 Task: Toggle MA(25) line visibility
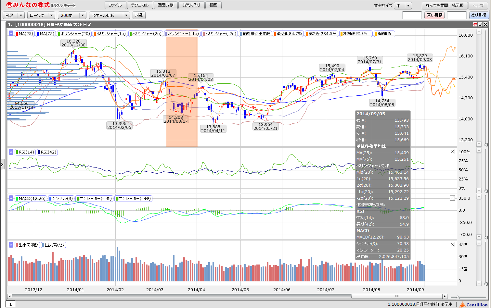point(24,33)
